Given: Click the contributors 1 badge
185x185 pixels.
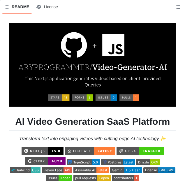Looking at the screenshot, I should point(126,178).
